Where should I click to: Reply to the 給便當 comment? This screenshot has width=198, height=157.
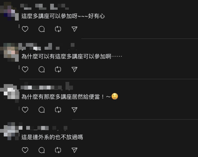[x=42, y=110]
